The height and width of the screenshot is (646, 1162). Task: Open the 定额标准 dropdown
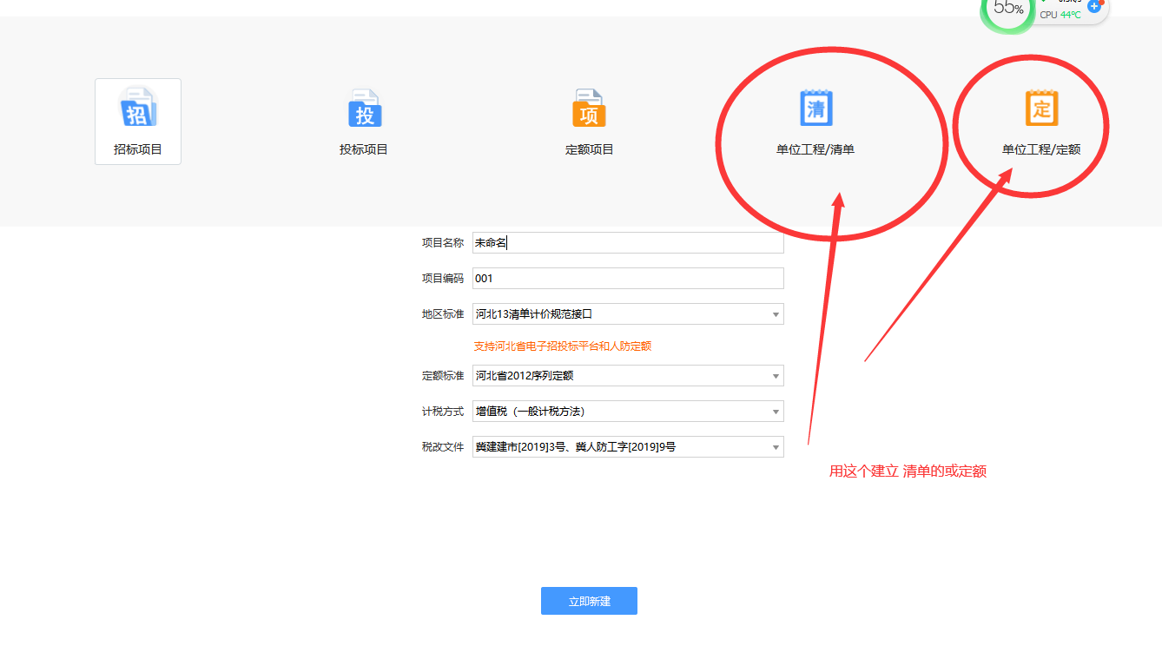click(x=628, y=376)
